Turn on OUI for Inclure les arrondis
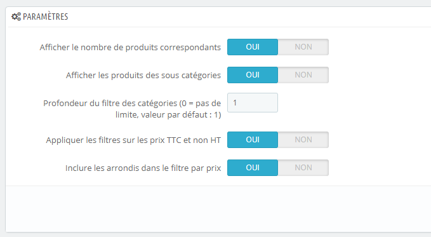The height and width of the screenshot is (237, 431). 253,168
